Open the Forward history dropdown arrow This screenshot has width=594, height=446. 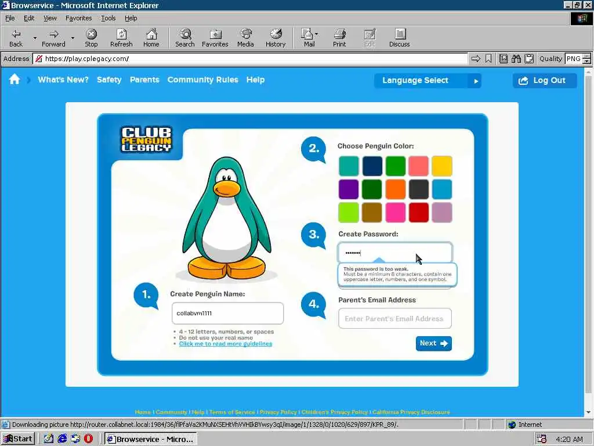(73, 38)
